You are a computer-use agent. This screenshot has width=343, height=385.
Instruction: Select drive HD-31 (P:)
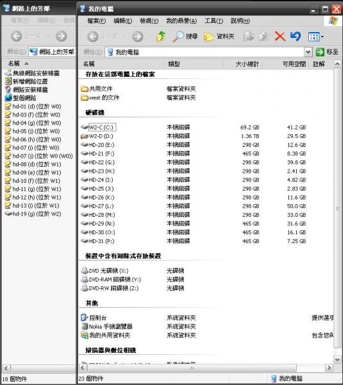97,241
